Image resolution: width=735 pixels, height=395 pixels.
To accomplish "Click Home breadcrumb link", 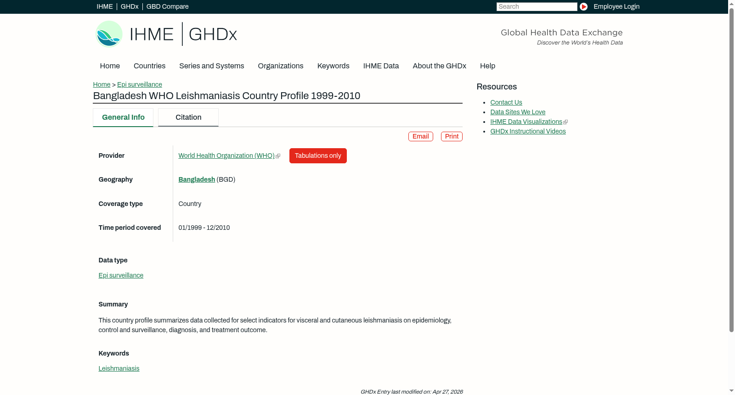I will coord(102,84).
